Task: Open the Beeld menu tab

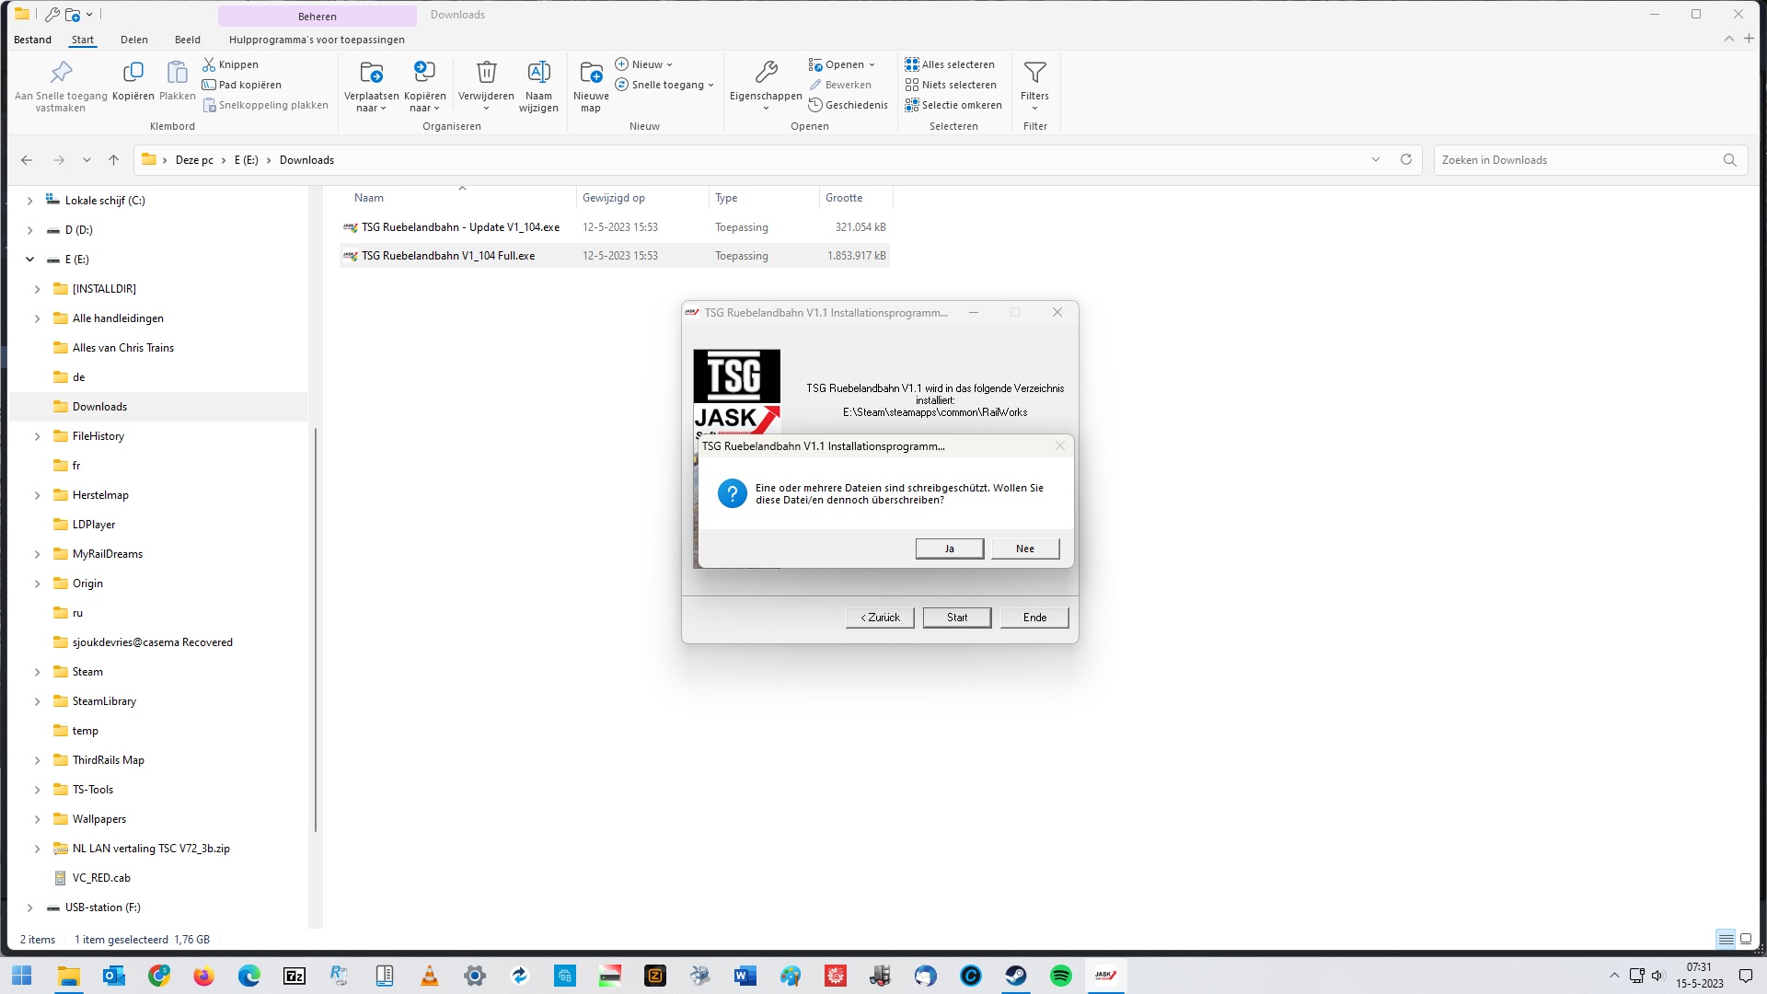Action: click(186, 39)
